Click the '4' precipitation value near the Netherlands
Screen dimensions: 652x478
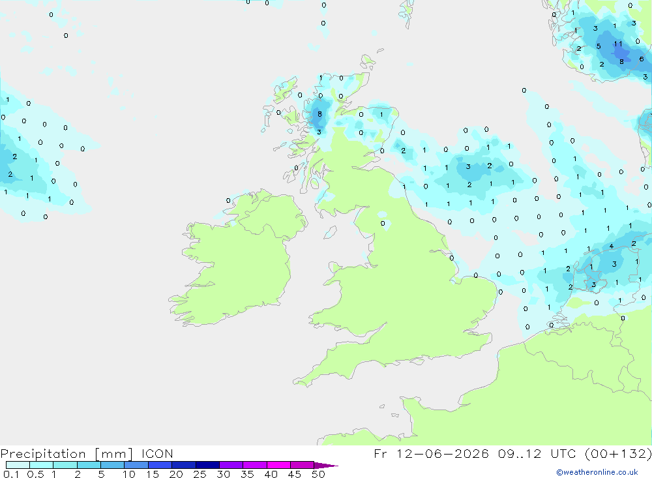[611, 246]
